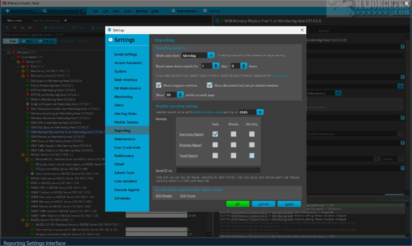Open Email Settings in Settings sidebar
The image size is (412, 246).
pyautogui.click(x=126, y=54)
